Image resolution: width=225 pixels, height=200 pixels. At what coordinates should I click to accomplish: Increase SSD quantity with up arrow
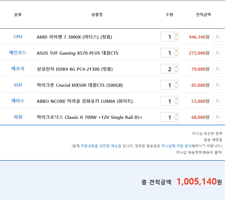click(176, 83)
